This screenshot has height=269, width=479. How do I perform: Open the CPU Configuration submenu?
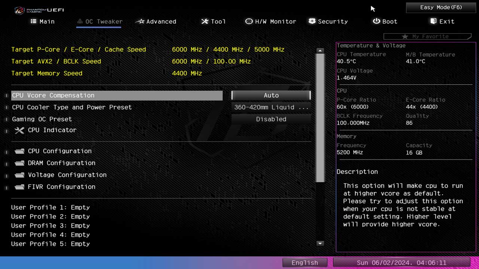[x=60, y=151]
